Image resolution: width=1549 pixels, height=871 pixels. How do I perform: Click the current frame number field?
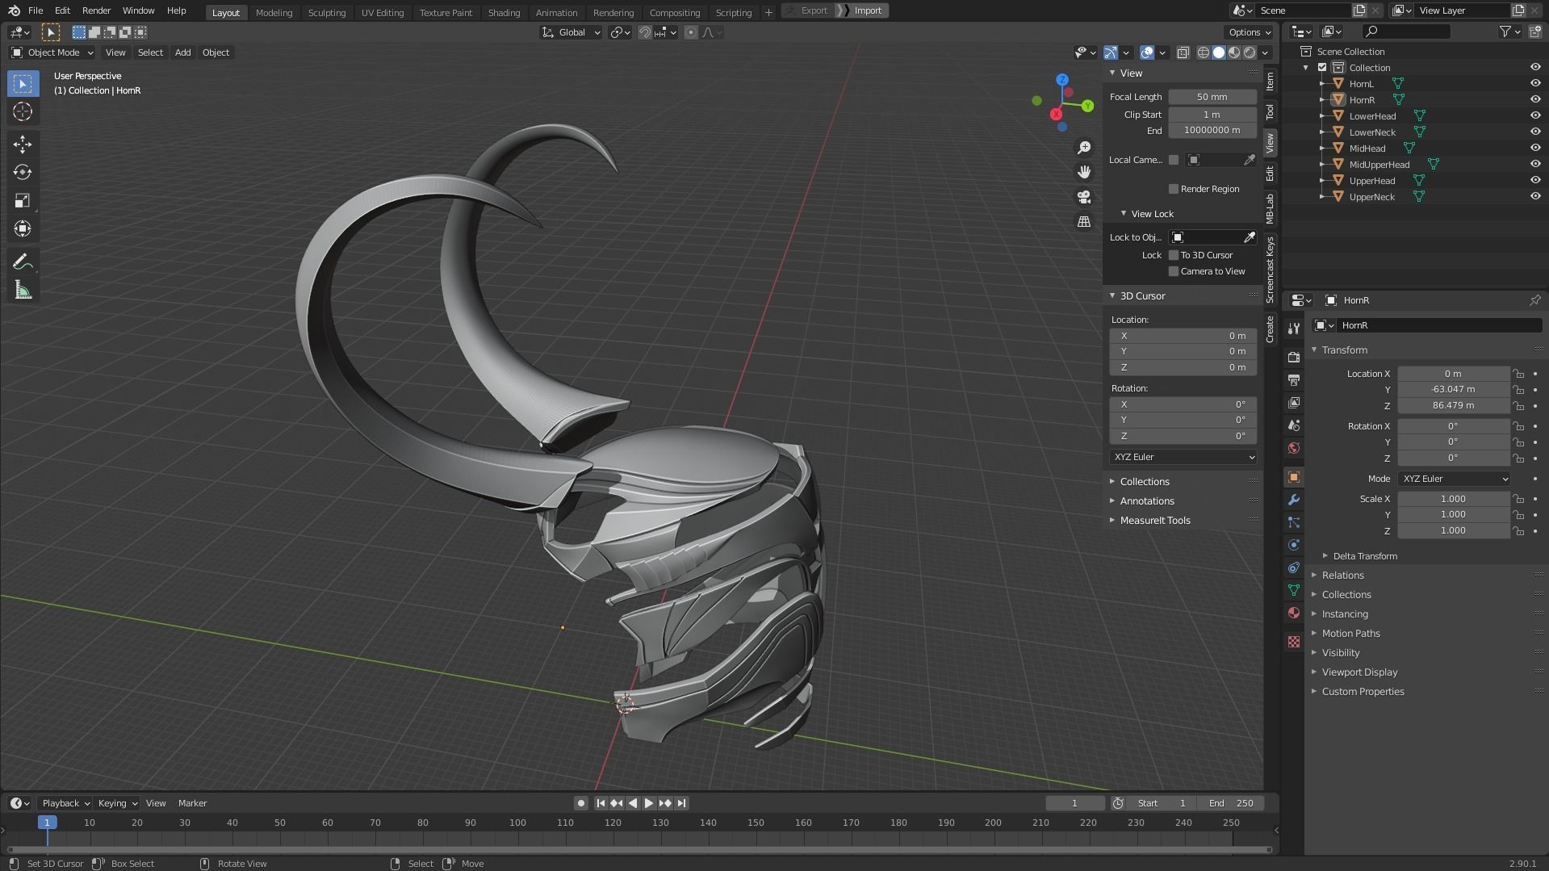[1074, 803]
